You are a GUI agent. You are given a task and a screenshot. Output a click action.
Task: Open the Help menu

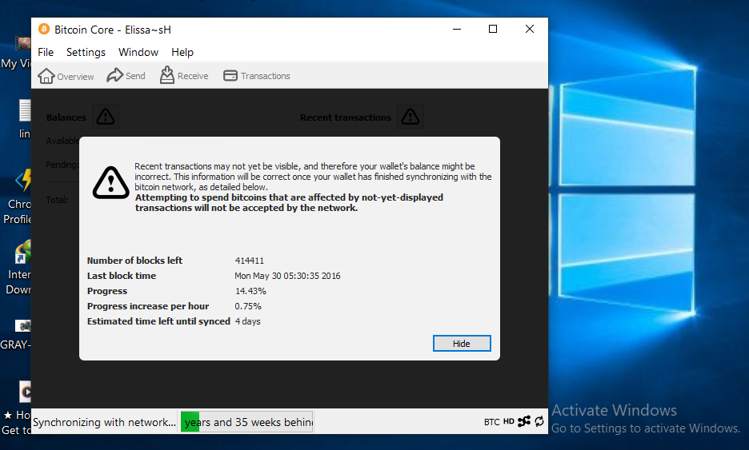click(x=182, y=52)
